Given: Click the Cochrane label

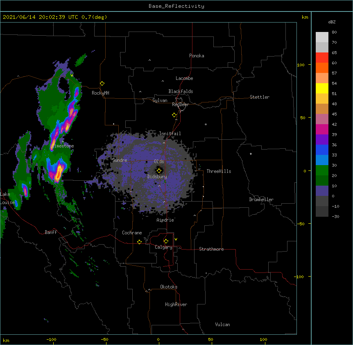Looking at the screenshot, I should point(132,233).
